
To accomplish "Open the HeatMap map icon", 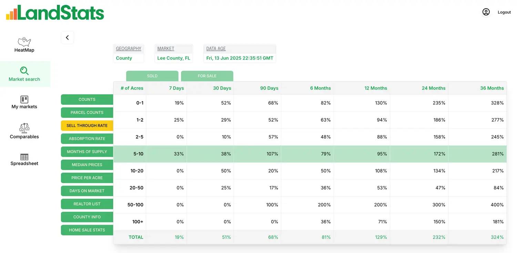I will pos(24,42).
